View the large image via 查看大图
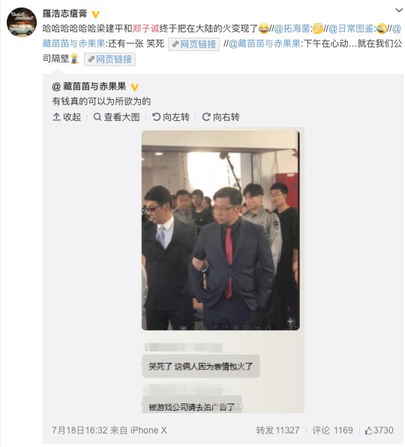The height and width of the screenshot is (447, 405). (x=116, y=117)
